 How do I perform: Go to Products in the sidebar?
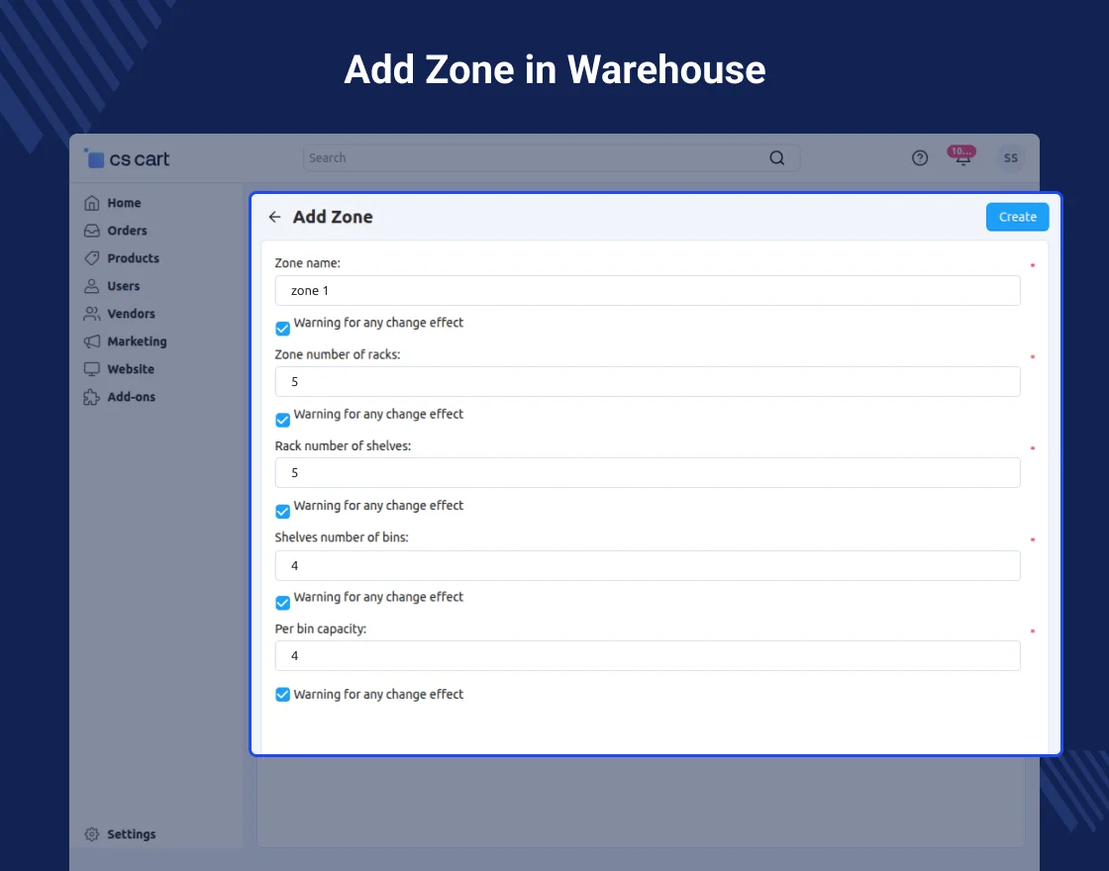133,258
